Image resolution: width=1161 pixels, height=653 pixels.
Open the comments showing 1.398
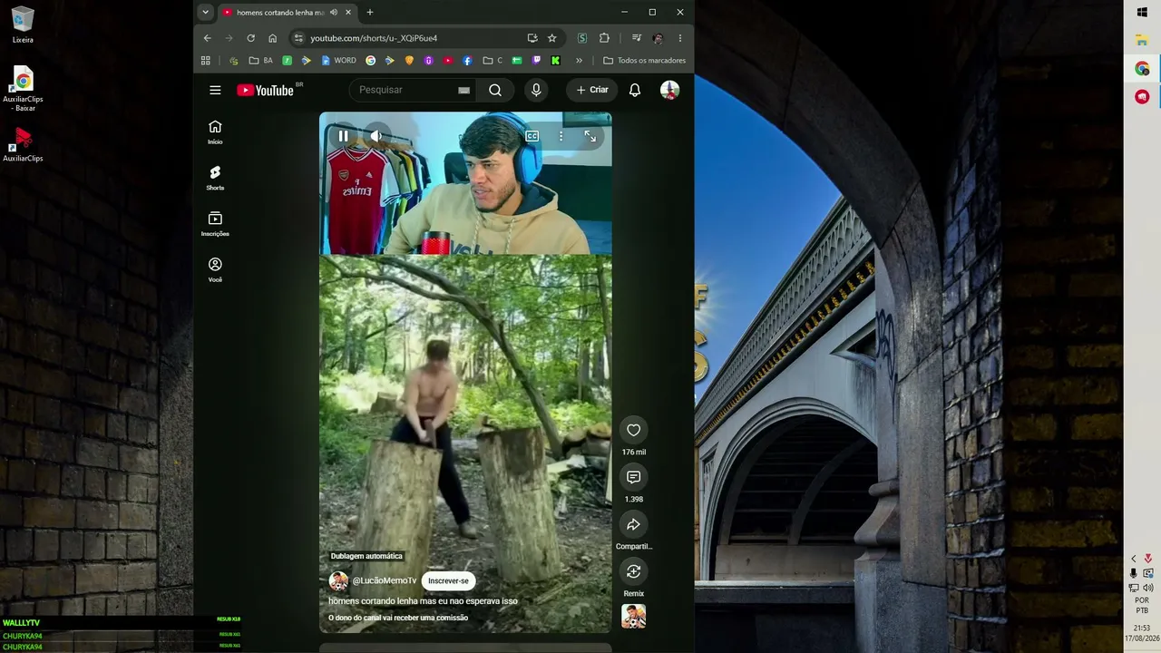click(634, 477)
